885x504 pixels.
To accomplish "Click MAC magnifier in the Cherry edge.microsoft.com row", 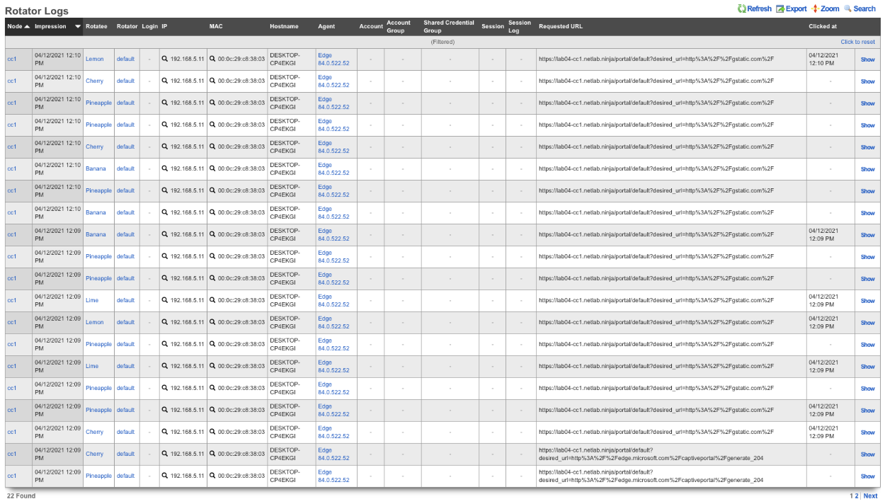I will [212, 454].
